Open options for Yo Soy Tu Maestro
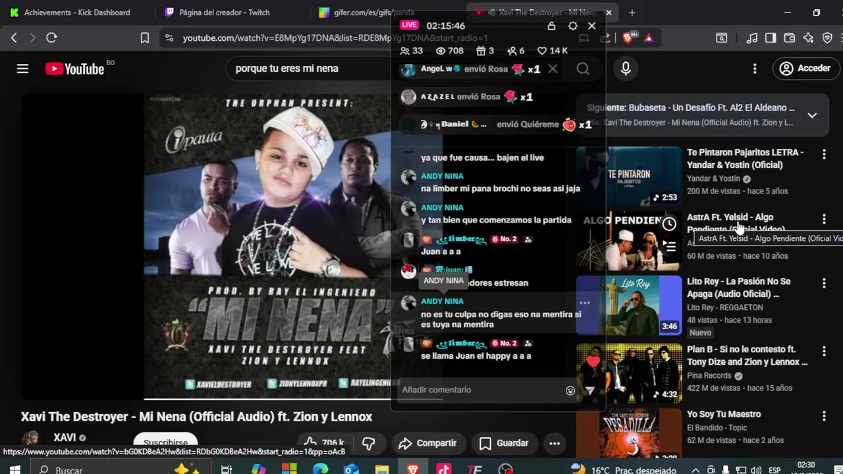 pos(824,416)
